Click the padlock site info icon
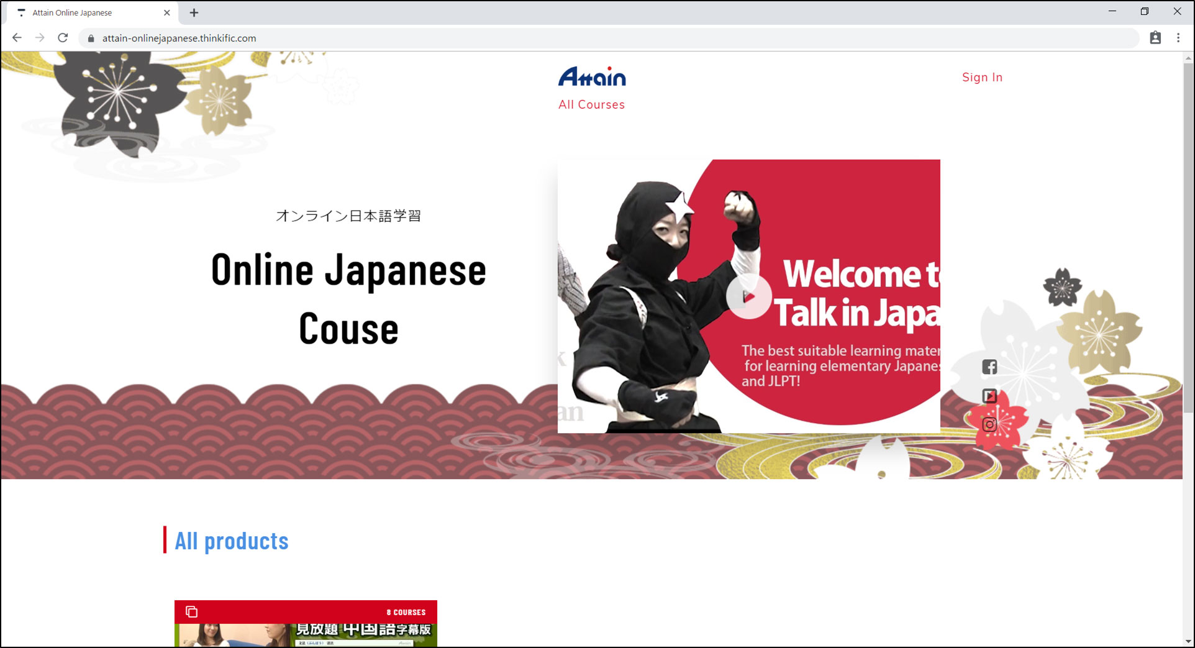Screen dimensions: 1195x648 point(91,39)
